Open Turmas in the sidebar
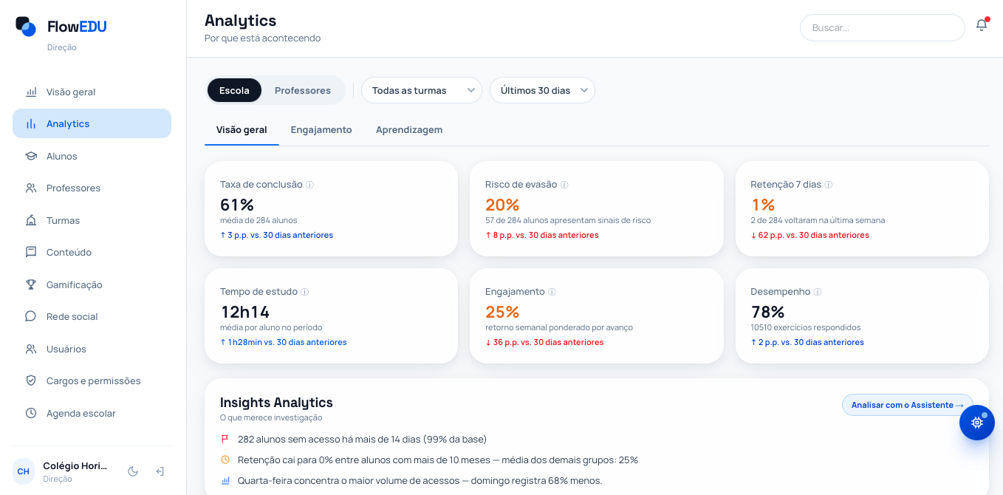This screenshot has height=495, width=1003. 92,220
